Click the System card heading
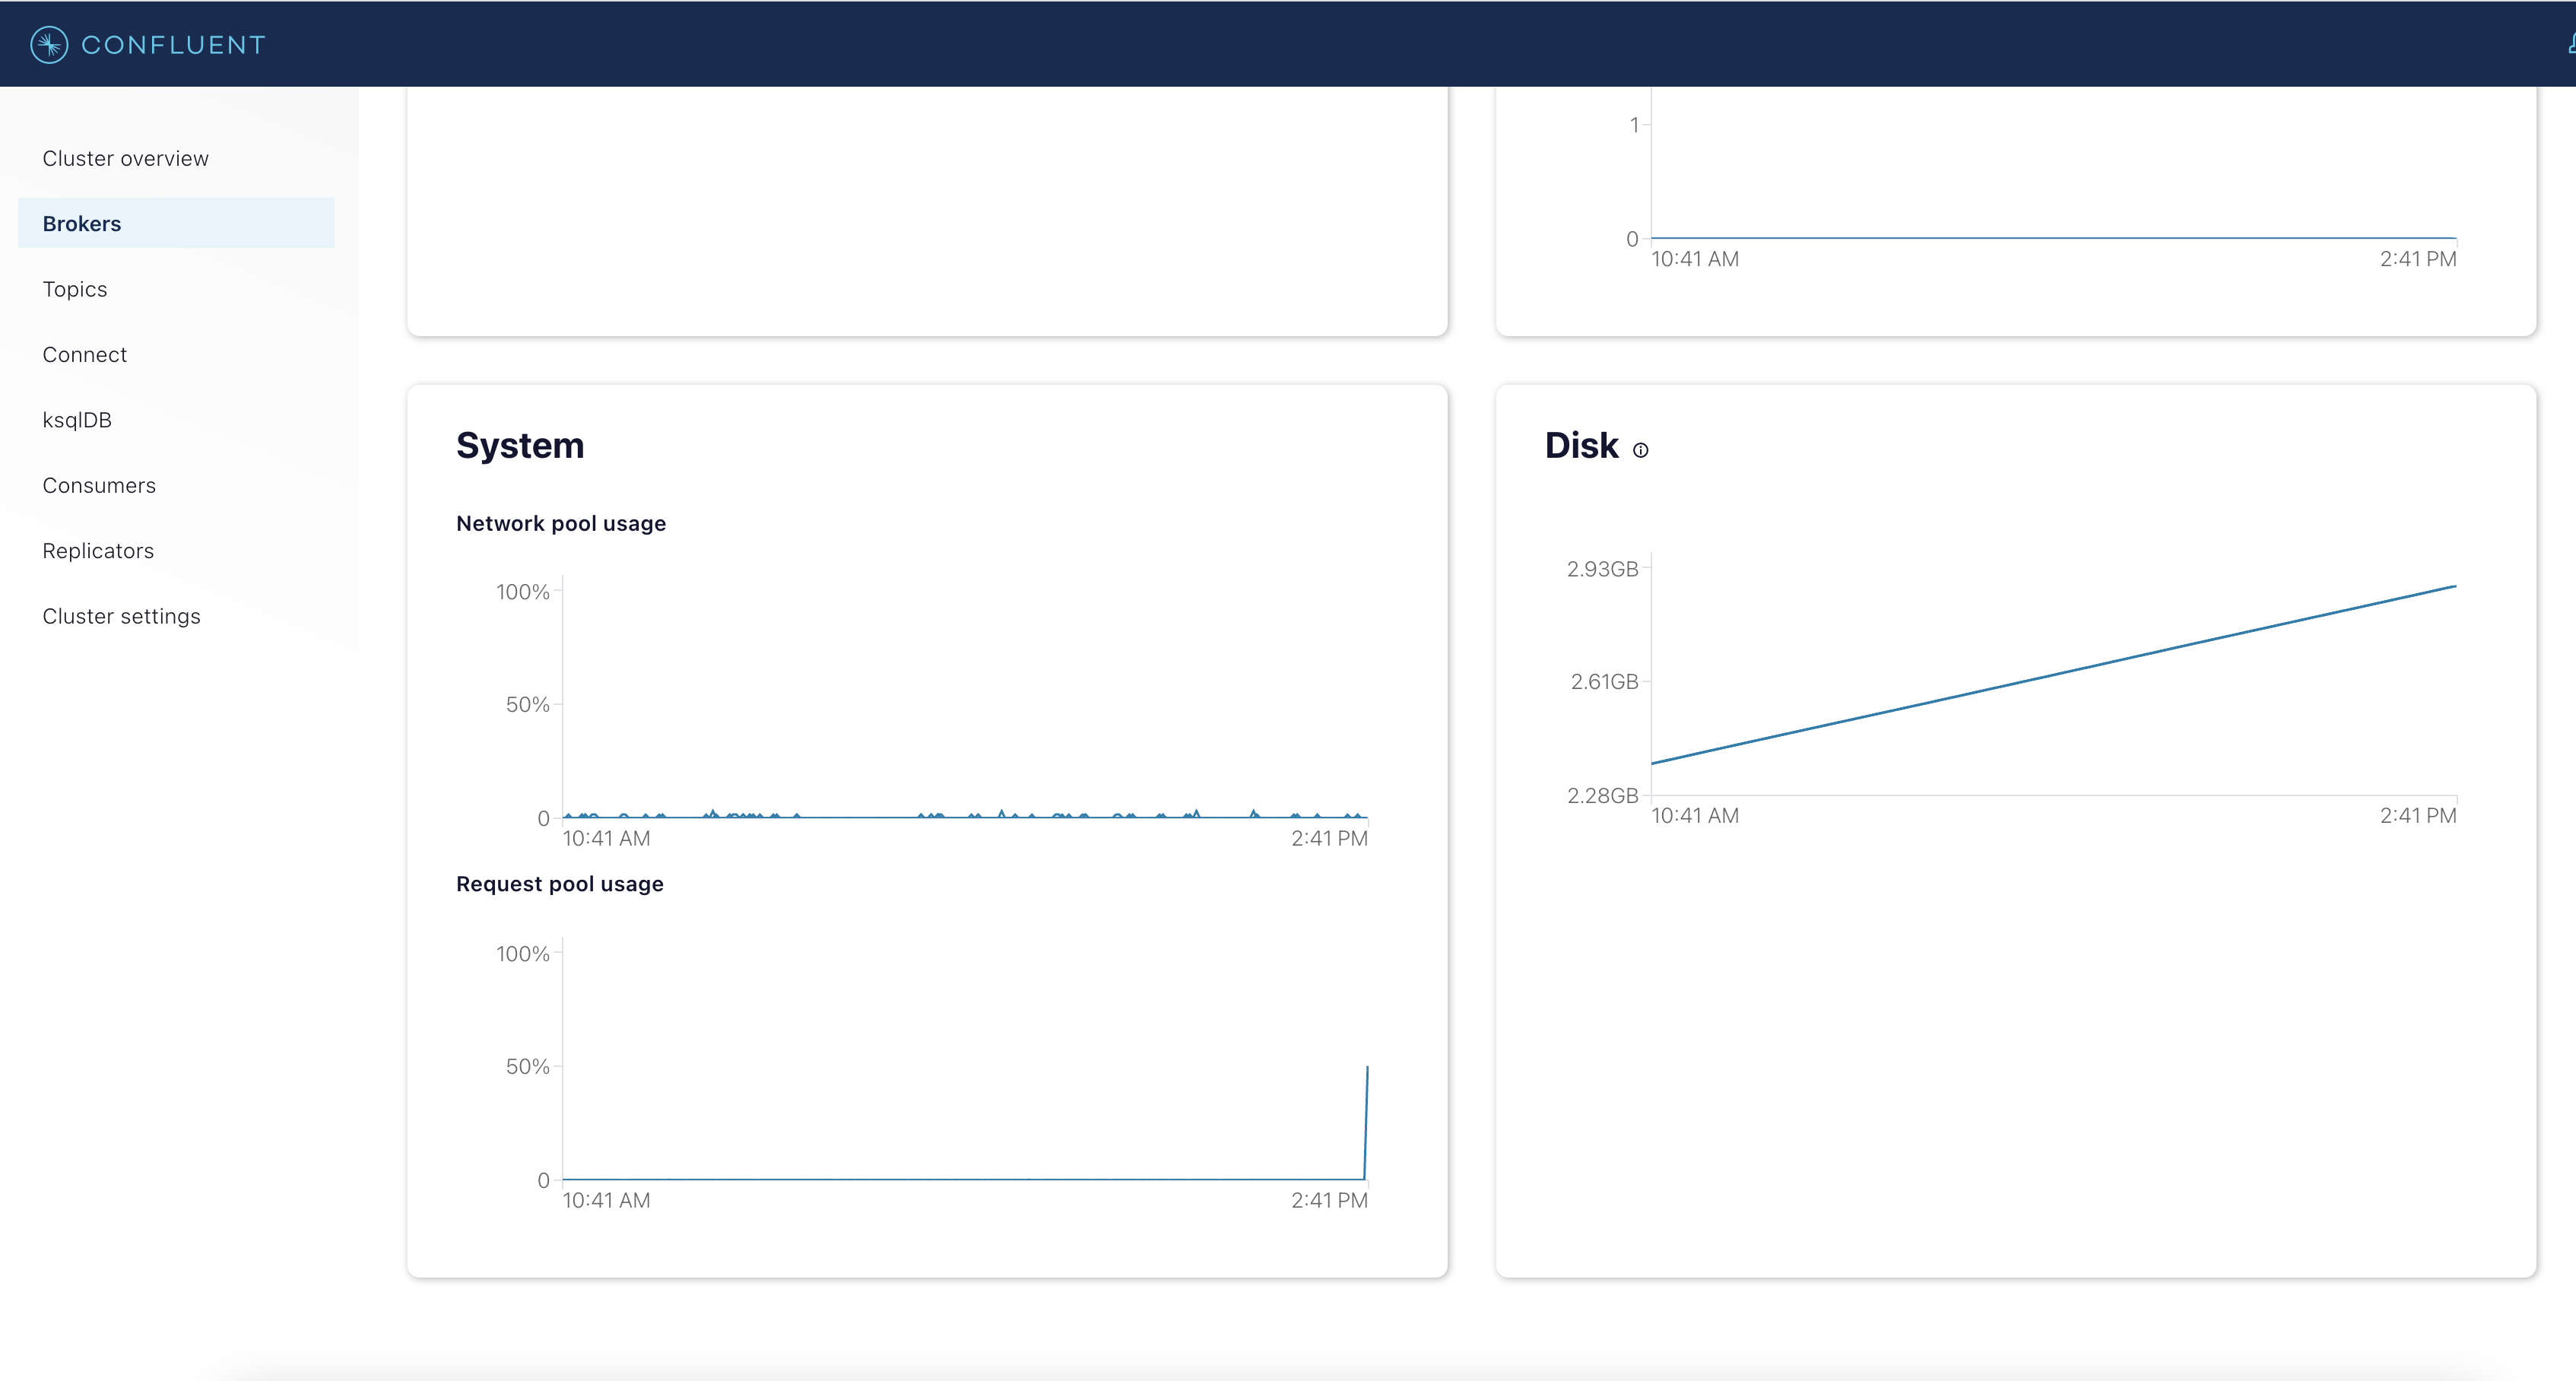The height and width of the screenshot is (1381, 2576). pos(519,445)
